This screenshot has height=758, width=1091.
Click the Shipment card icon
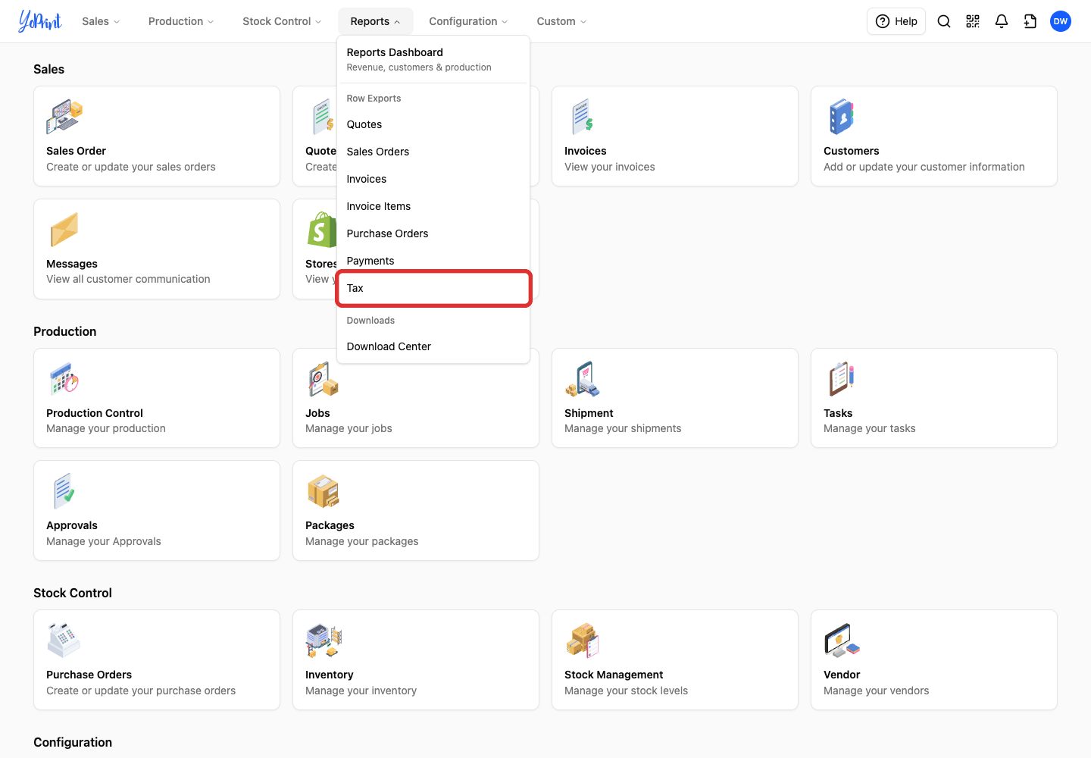click(x=583, y=379)
